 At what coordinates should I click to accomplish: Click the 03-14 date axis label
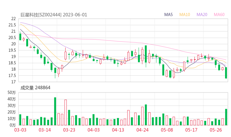(x=45, y=130)
